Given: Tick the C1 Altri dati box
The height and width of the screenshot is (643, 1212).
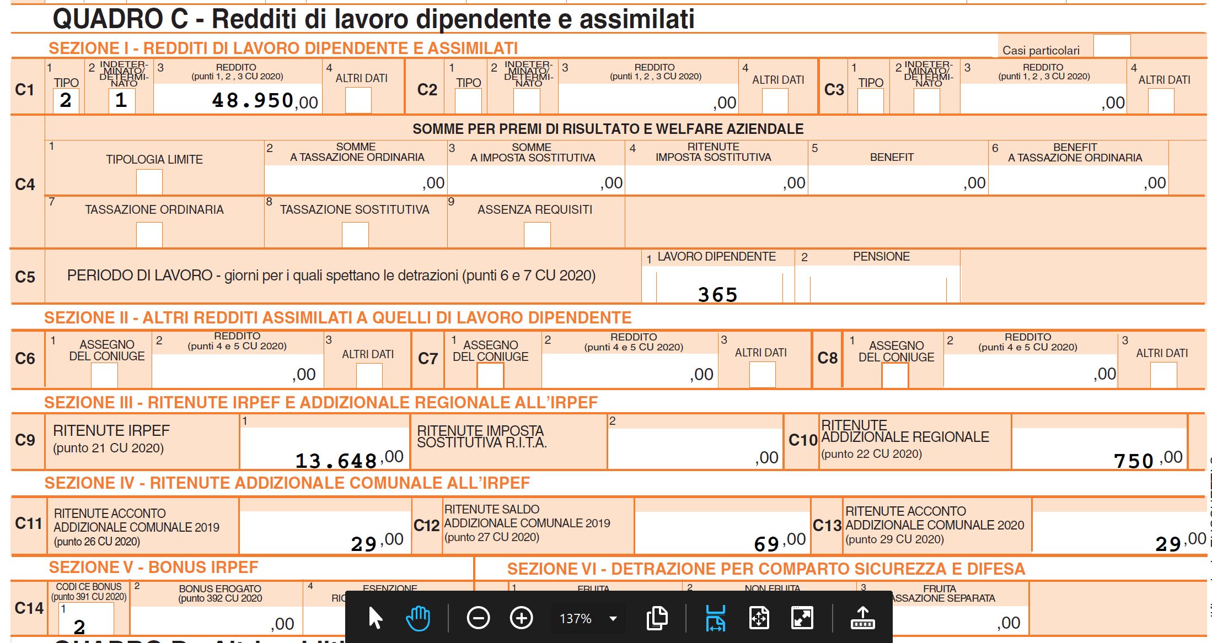Looking at the screenshot, I should click(x=358, y=100).
